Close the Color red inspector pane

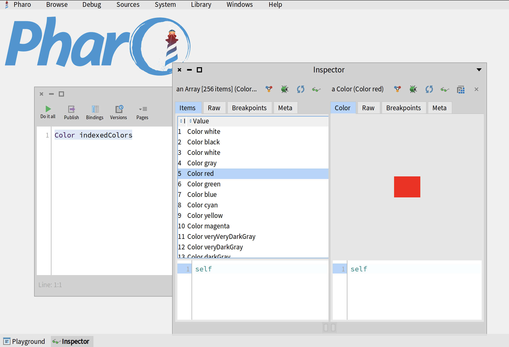(476, 89)
